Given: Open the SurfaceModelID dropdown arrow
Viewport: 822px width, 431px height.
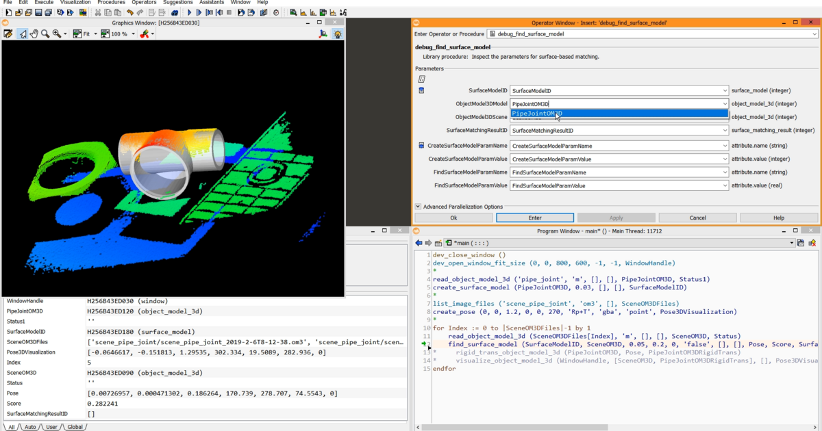Looking at the screenshot, I should [725, 91].
